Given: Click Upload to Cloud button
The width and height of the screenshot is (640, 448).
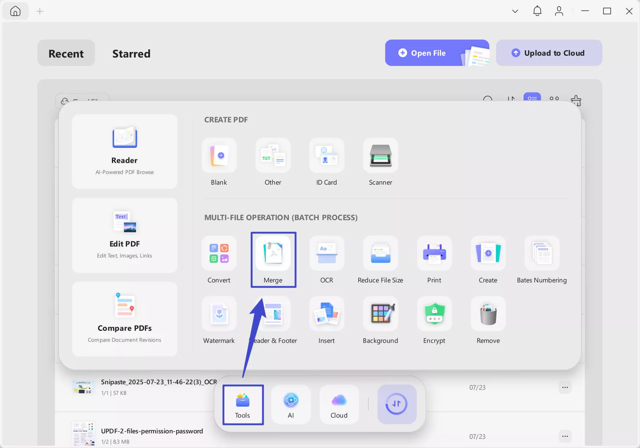Looking at the screenshot, I should point(549,53).
